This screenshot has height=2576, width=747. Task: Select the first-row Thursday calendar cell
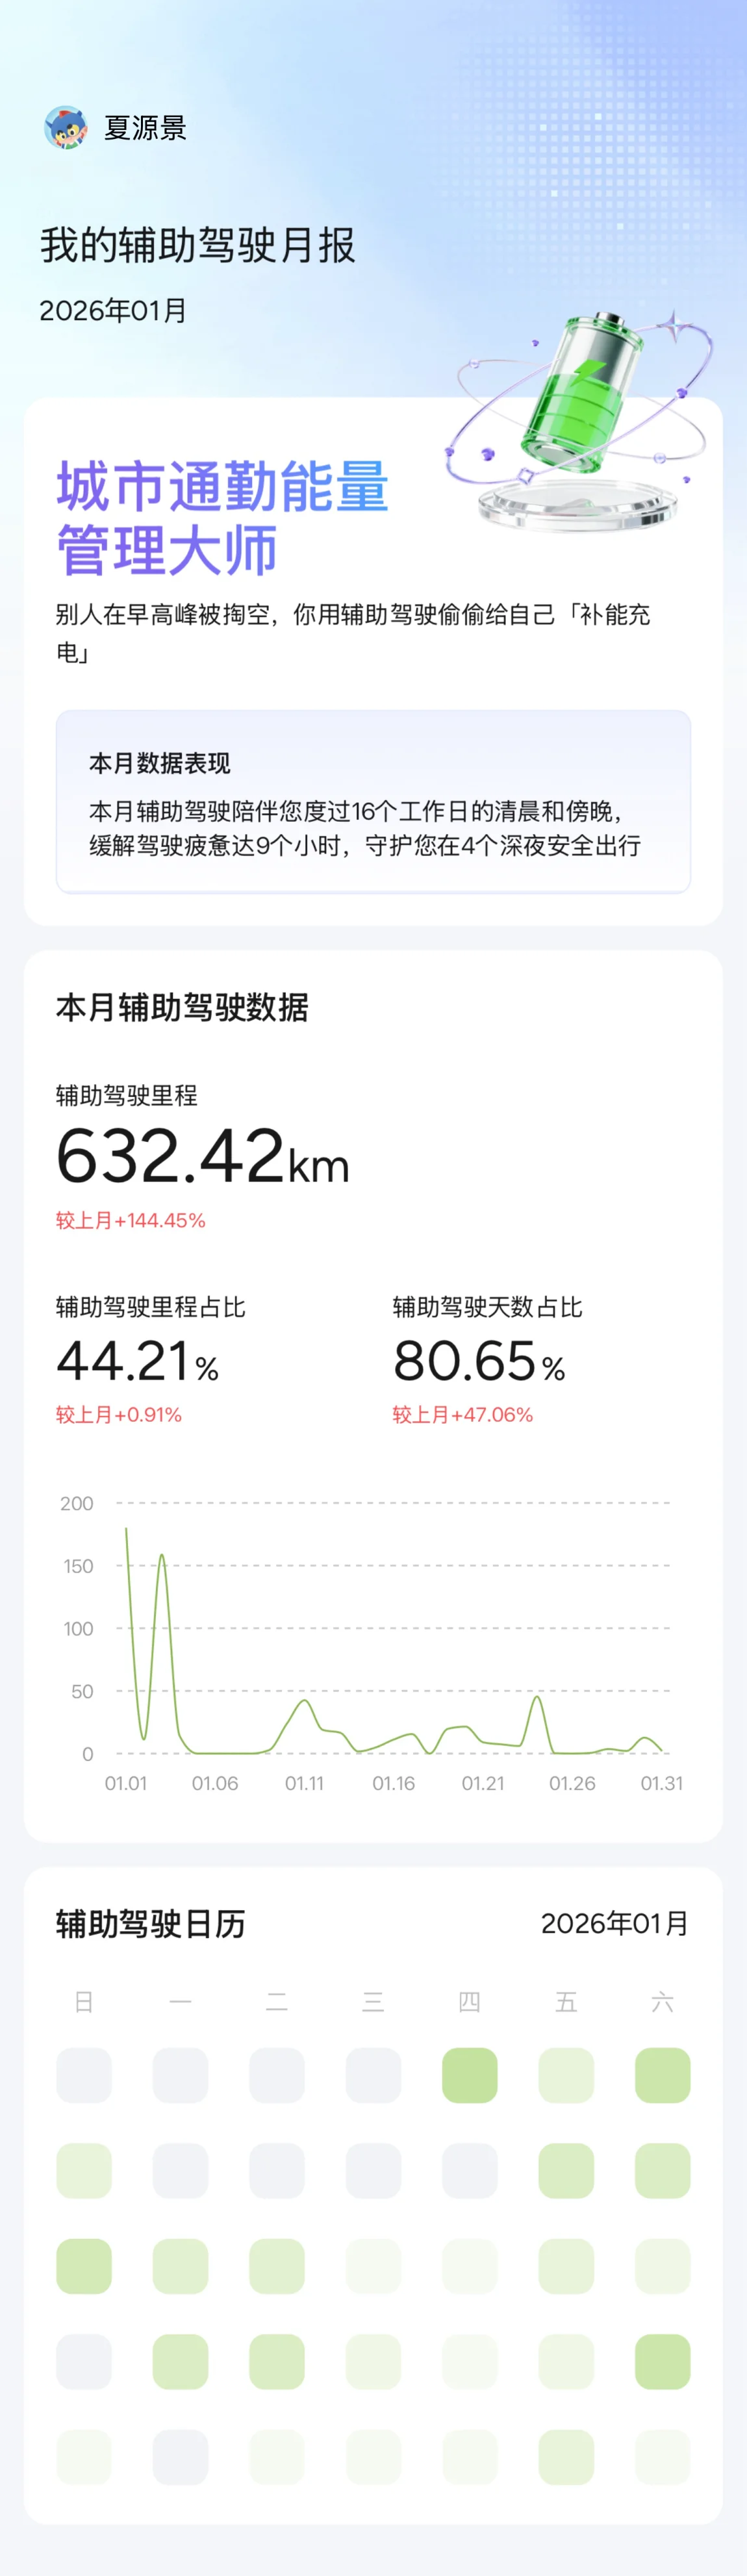pyautogui.click(x=469, y=2075)
